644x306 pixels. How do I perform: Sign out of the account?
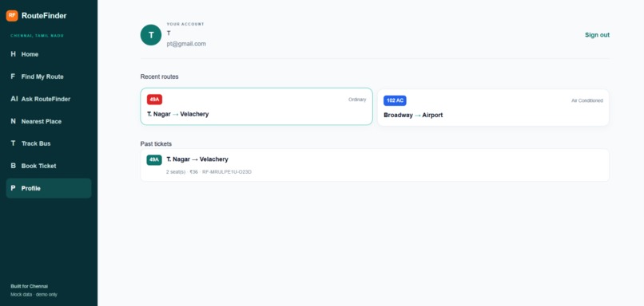[x=597, y=35]
